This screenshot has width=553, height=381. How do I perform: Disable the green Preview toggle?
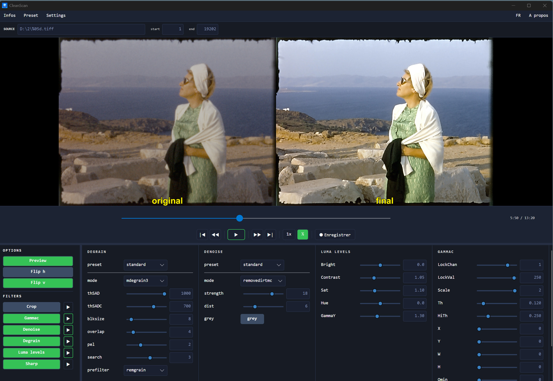tap(38, 261)
